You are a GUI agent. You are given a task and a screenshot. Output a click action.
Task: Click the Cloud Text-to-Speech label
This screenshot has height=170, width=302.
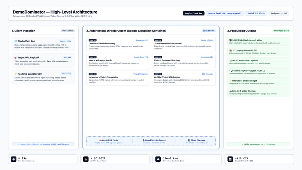click(x=155, y=140)
